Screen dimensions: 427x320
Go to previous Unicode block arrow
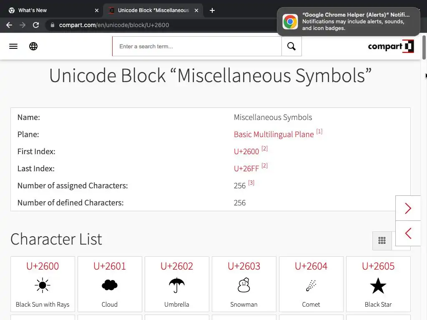408,233
